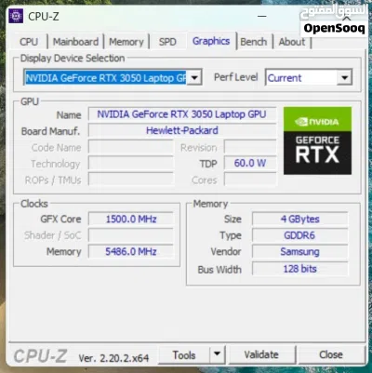Click the Close button at bottom
Image resolution: width=372 pixels, height=373 pixels.
[331, 355]
